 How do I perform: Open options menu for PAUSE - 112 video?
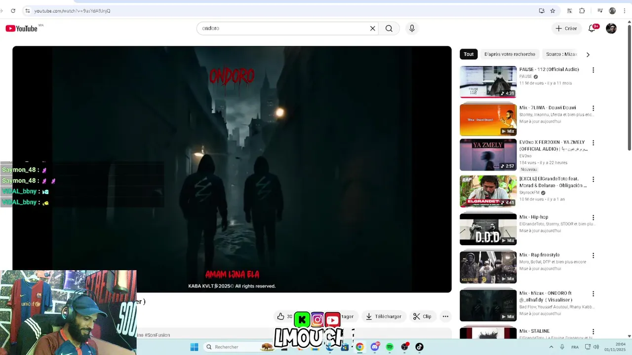tap(593, 70)
